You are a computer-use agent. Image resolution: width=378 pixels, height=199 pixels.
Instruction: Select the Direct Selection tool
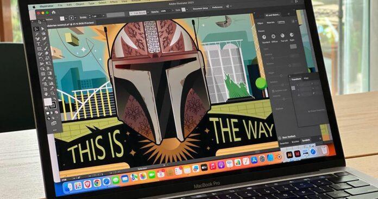[43, 28]
